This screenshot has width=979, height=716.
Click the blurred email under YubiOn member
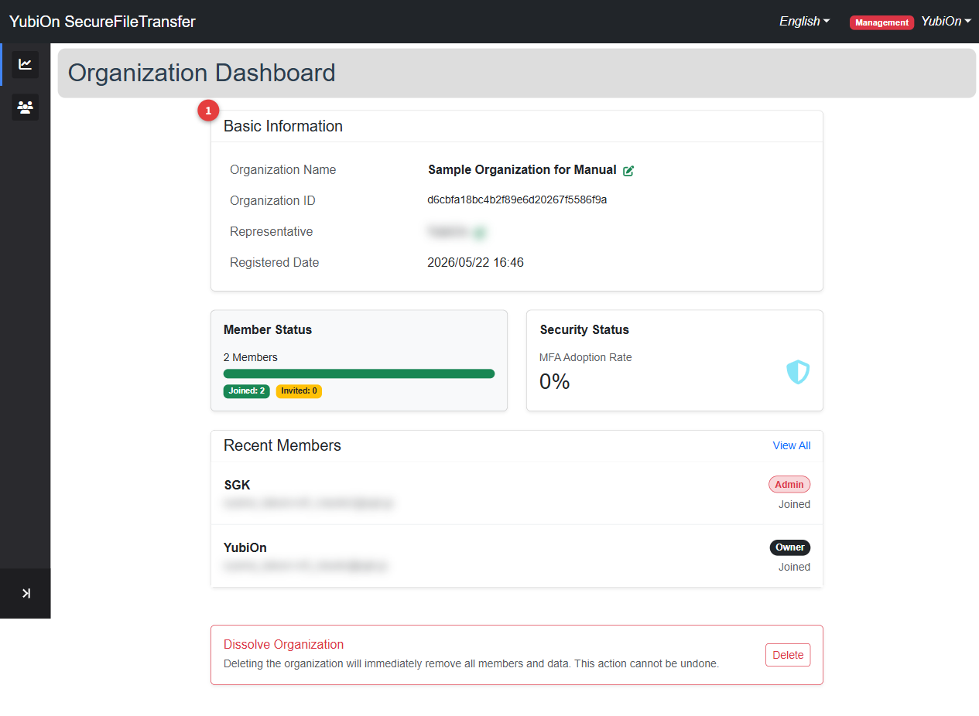tap(305, 567)
